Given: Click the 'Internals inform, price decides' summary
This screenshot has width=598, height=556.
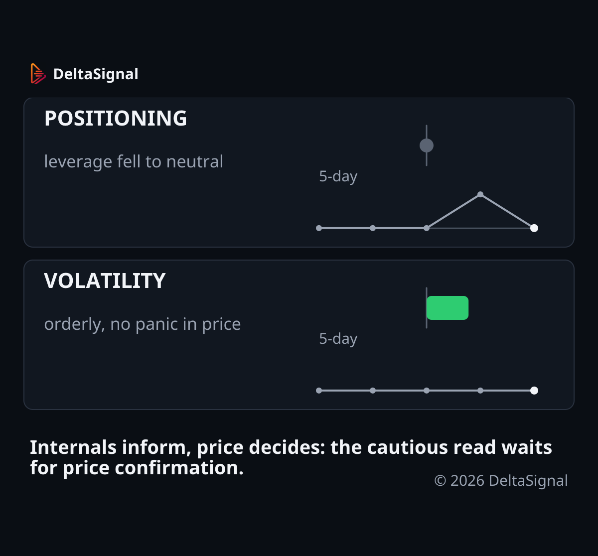Looking at the screenshot, I should pyautogui.click(x=291, y=457).
